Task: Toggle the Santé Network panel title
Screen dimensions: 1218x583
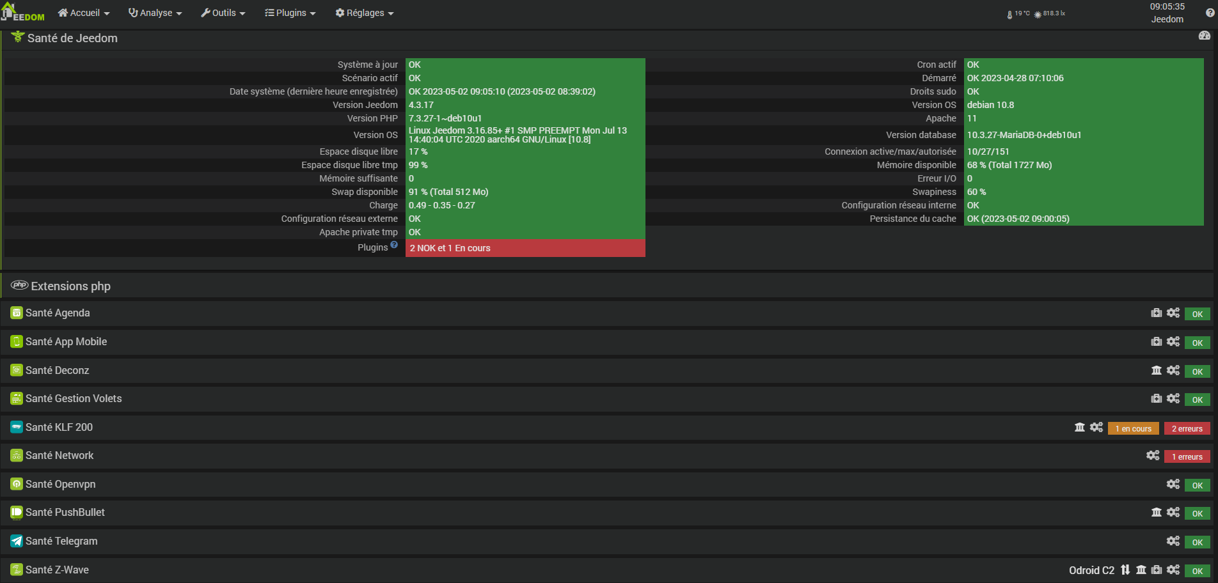Action: pos(59,455)
